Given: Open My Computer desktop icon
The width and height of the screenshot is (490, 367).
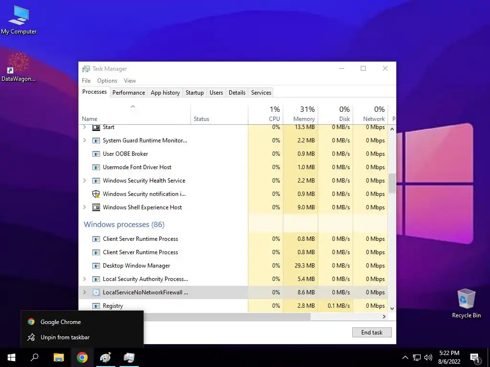Looking at the screenshot, I should (x=19, y=19).
